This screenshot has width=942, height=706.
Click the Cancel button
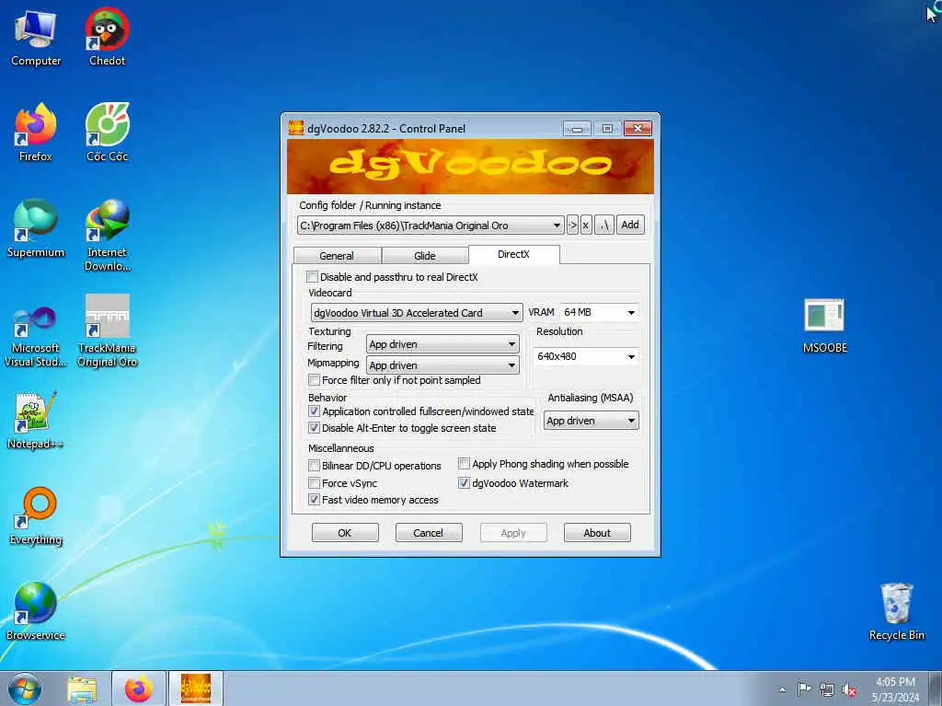click(x=429, y=533)
